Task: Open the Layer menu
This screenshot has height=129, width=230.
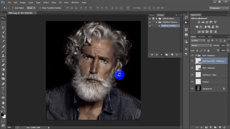Action: pyautogui.click(x=31, y=3)
